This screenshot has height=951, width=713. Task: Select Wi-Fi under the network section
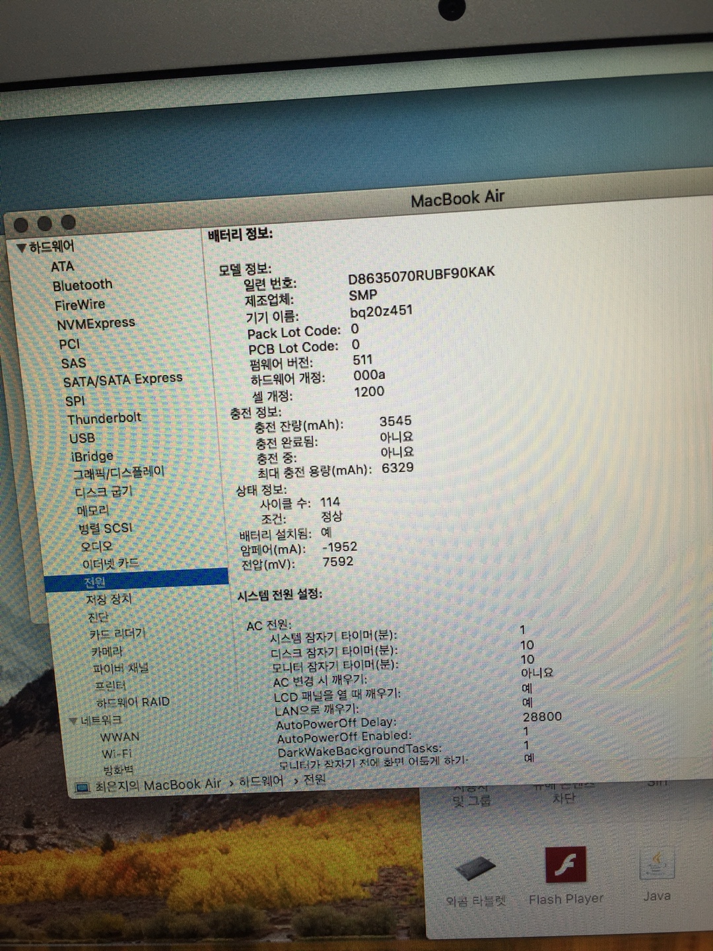tap(116, 754)
